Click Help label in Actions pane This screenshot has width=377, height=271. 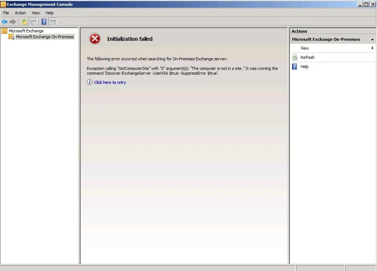coord(305,67)
